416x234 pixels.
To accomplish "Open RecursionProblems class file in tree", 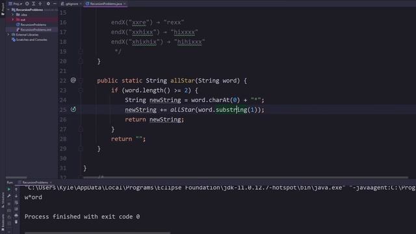I will tap(31, 25).
